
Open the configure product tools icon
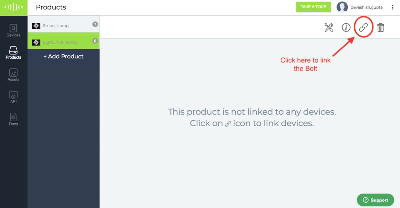point(329,27)
